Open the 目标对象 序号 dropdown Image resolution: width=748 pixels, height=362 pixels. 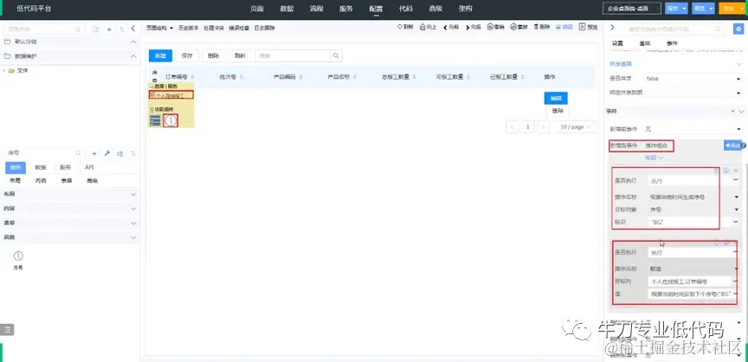click(693, 210)
